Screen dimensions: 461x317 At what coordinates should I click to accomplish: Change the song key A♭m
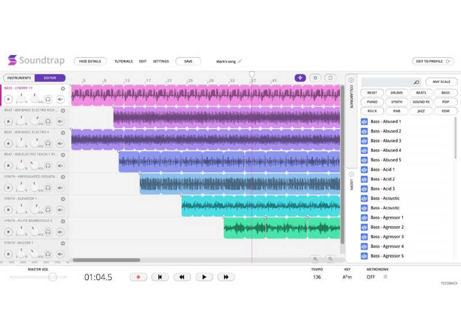pos(347,277)
